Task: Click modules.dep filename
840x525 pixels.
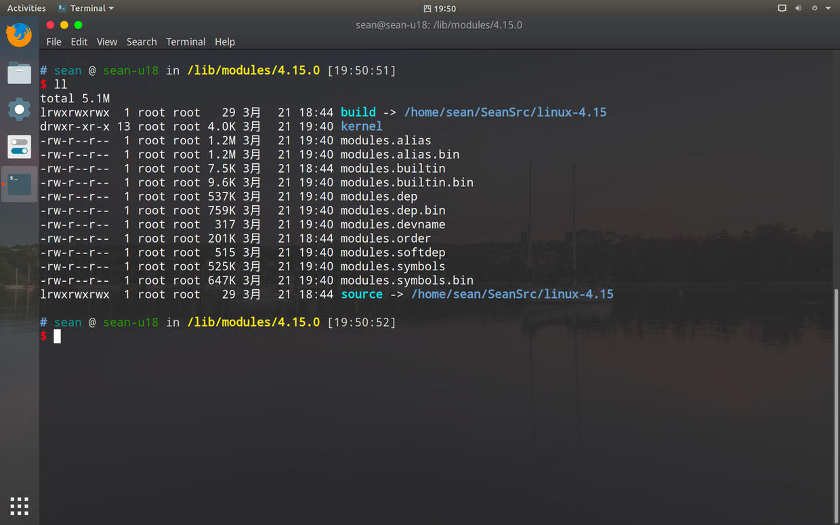Action: tap(379, 196)
